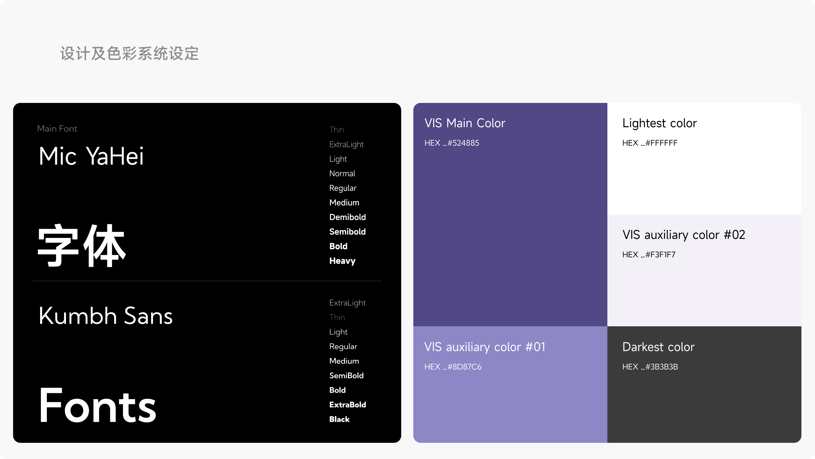815x459 pixels.
Task: Click HEX _#524885 text
Action: pos(451,143)
